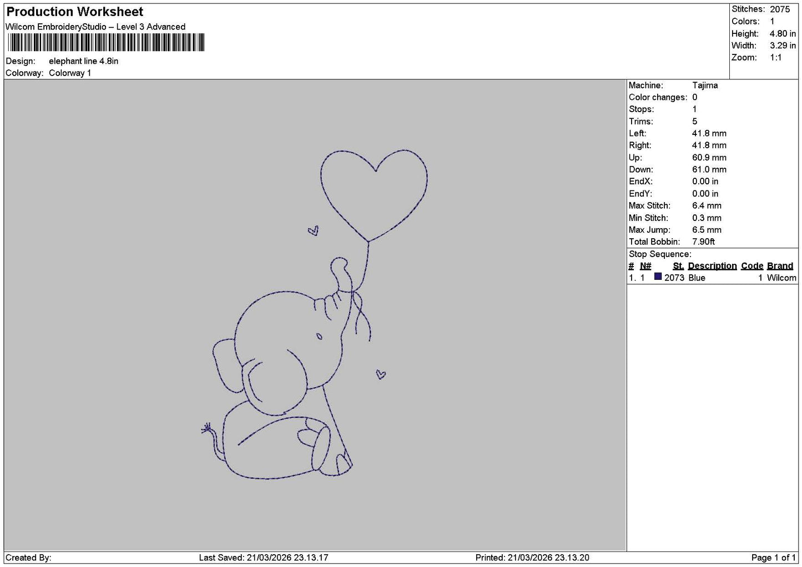Click the Stops value

[694, 109]
